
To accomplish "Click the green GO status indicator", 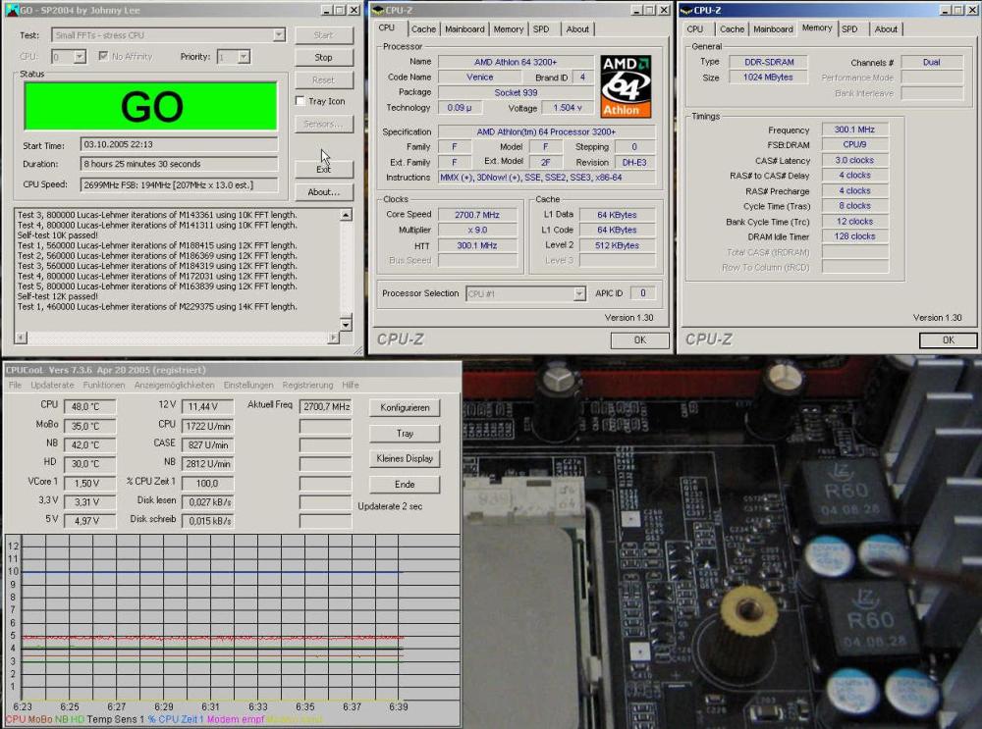I will point(151,106).
